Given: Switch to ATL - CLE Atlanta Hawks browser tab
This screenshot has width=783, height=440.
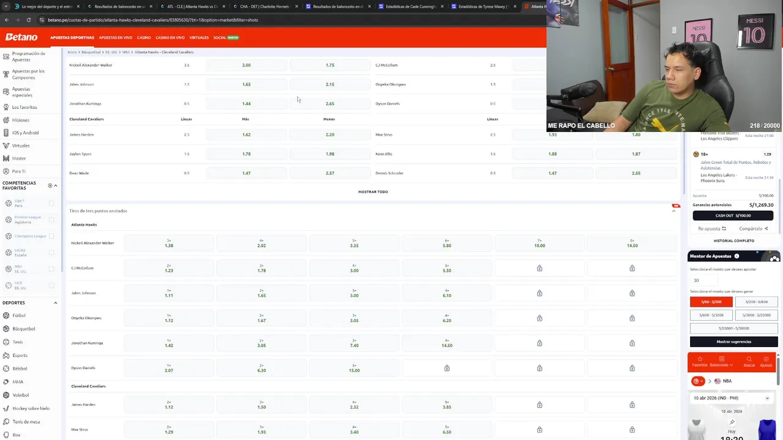Looking at the screenshot, I should 192,6.
